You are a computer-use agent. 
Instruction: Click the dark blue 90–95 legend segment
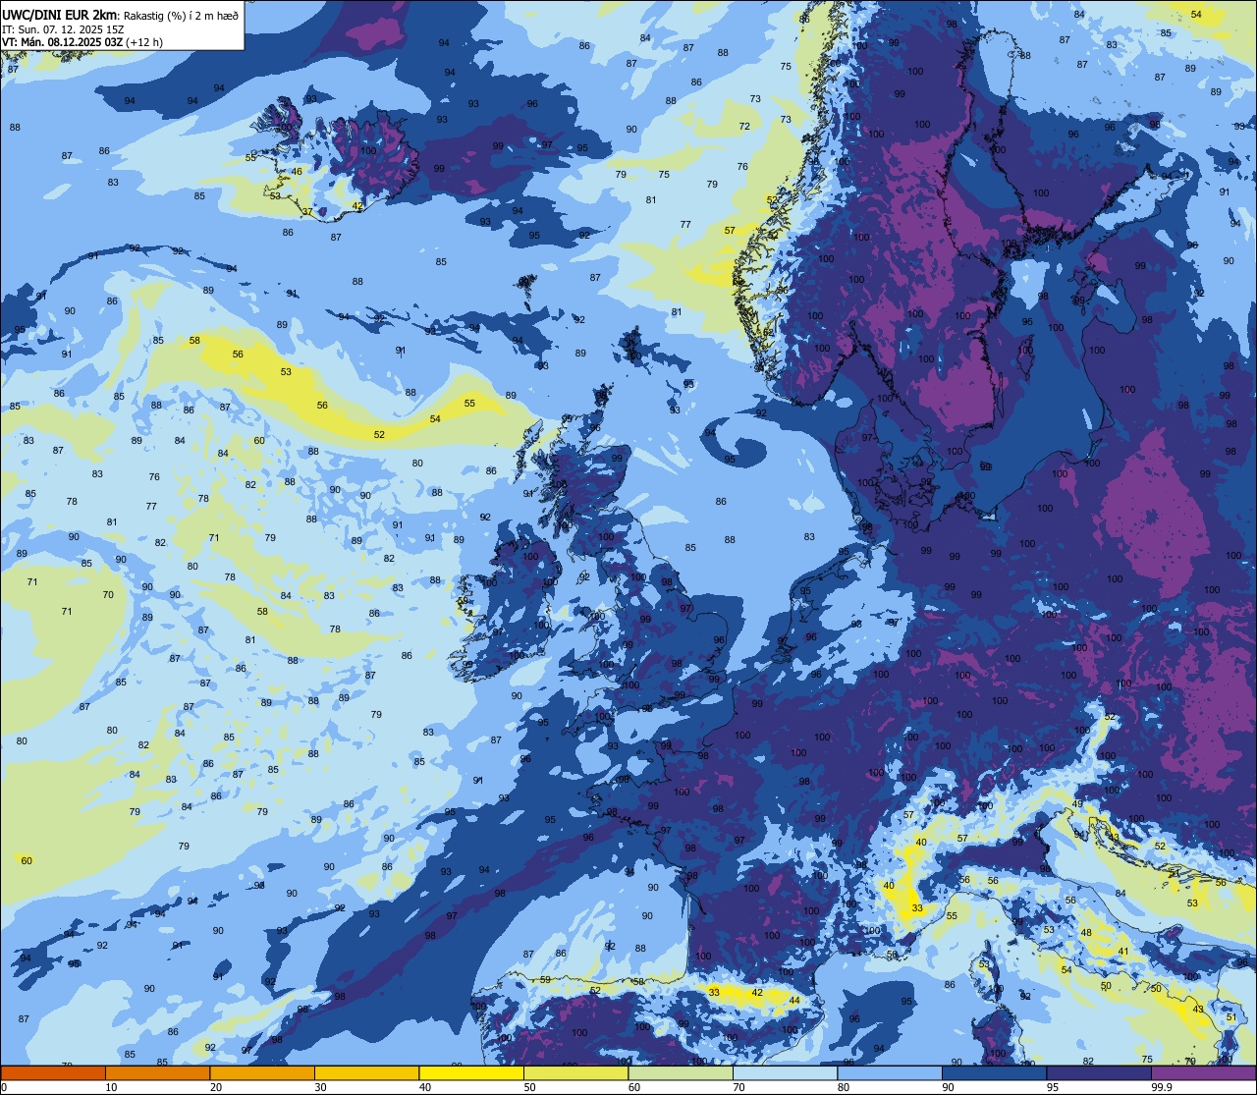pyautogui.click(x=994, y=1072)
